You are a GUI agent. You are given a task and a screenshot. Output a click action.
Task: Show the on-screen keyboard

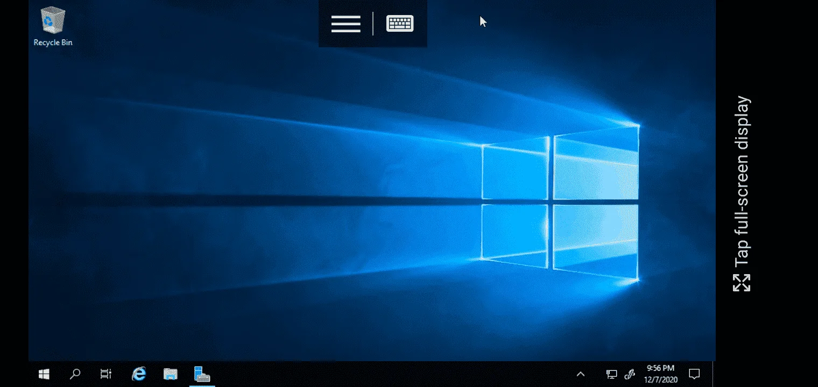click(400, 24)
